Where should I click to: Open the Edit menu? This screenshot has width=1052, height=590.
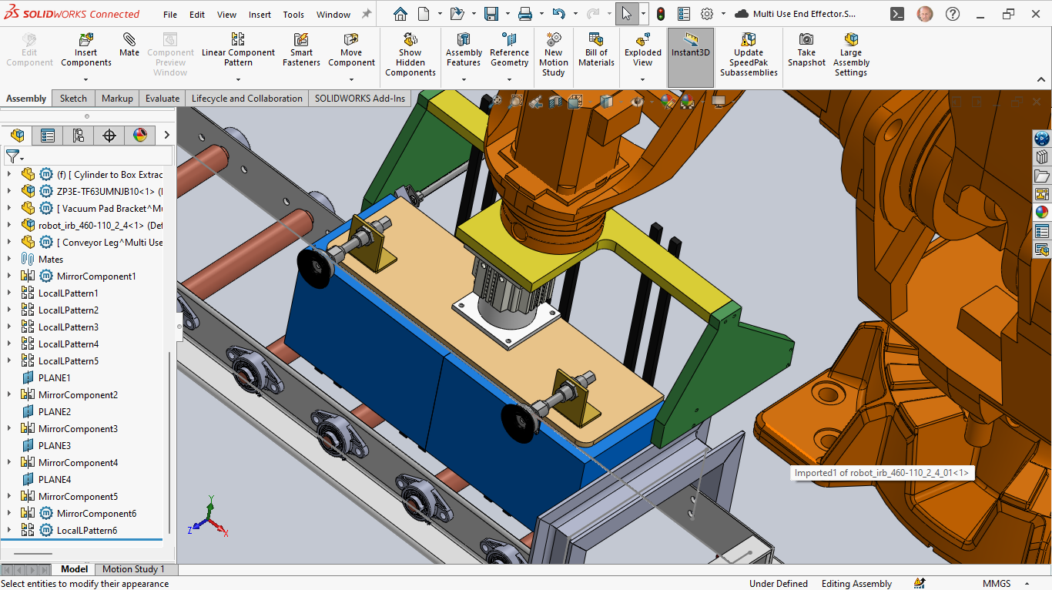(x=197, y=15)
